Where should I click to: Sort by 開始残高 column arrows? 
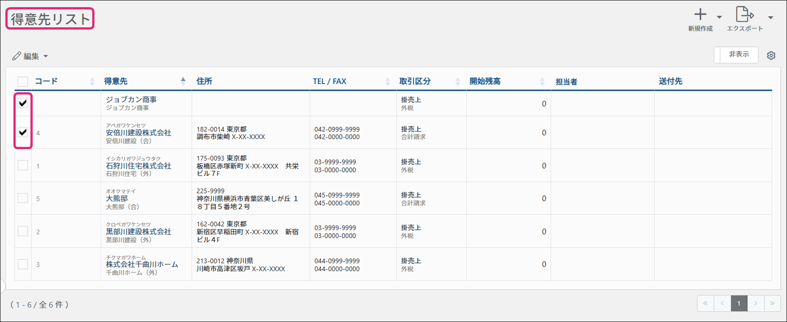pyautogui.click(x=542, y=82)
